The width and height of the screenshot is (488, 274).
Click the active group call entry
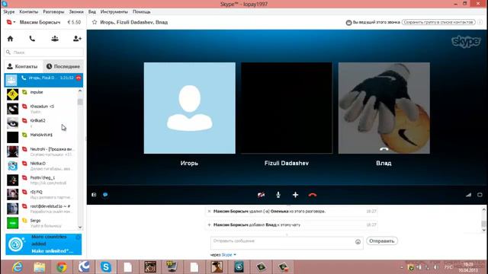click(43, 80)
